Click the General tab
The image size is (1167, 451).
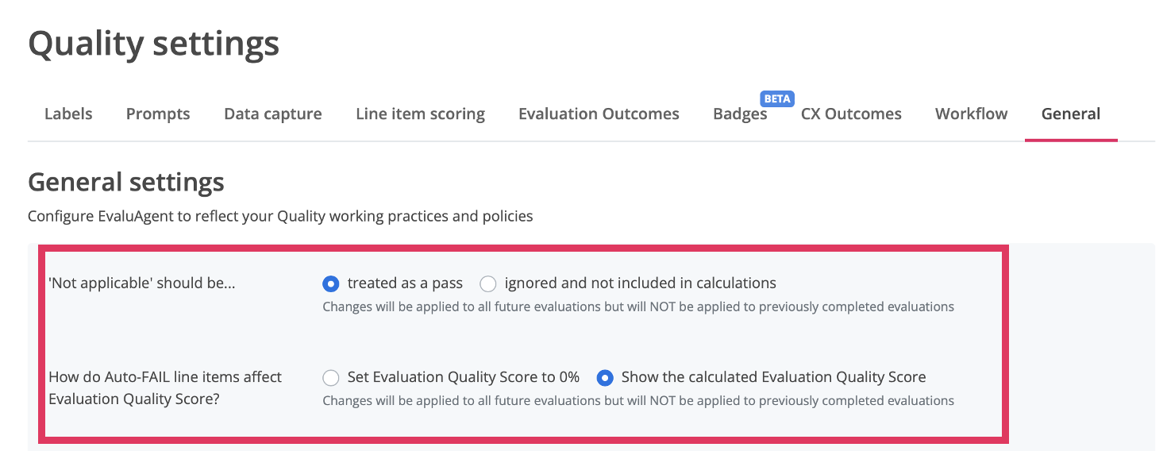pyautogui.click(x=1070, y=114)
